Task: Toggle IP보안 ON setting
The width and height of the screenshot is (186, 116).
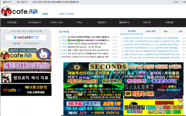Action: point(38,31)
